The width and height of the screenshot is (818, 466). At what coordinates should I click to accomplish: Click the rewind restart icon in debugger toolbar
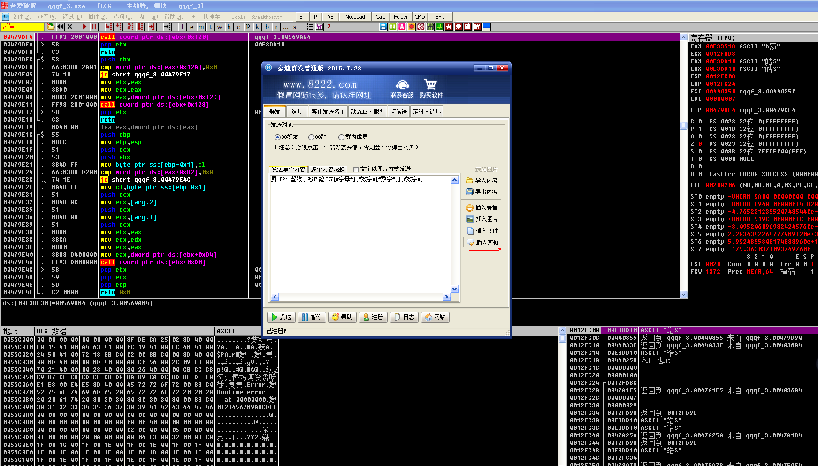[x=61, y=27]
